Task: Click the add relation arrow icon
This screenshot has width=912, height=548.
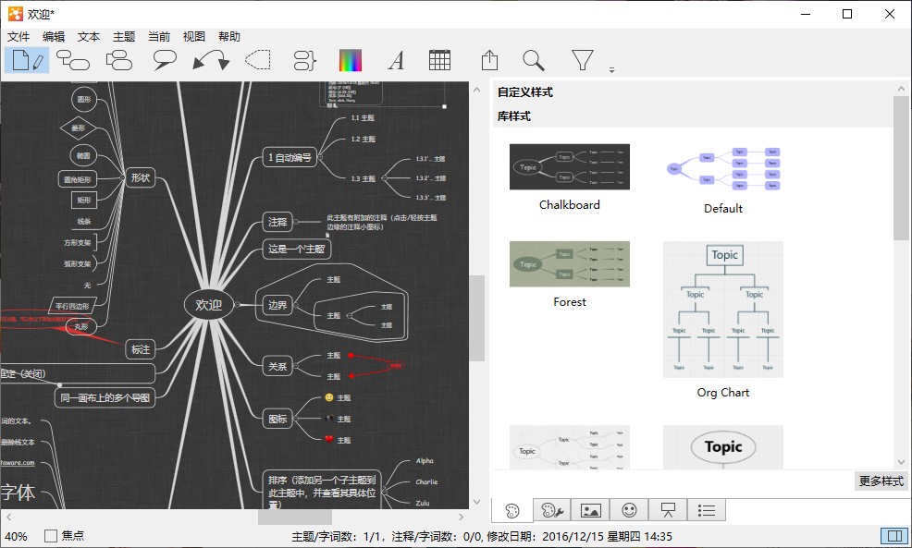Action: [211, 61]
